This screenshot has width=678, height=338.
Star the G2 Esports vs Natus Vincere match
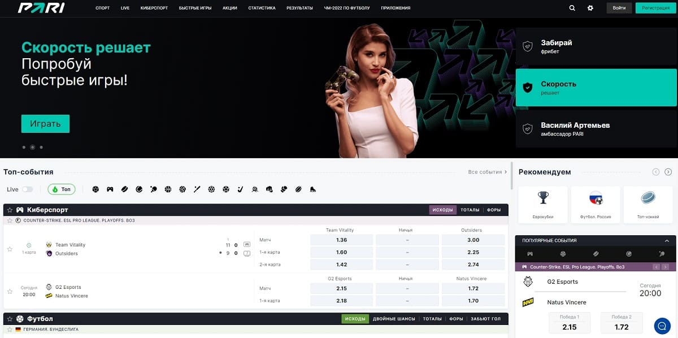[10, 292]
